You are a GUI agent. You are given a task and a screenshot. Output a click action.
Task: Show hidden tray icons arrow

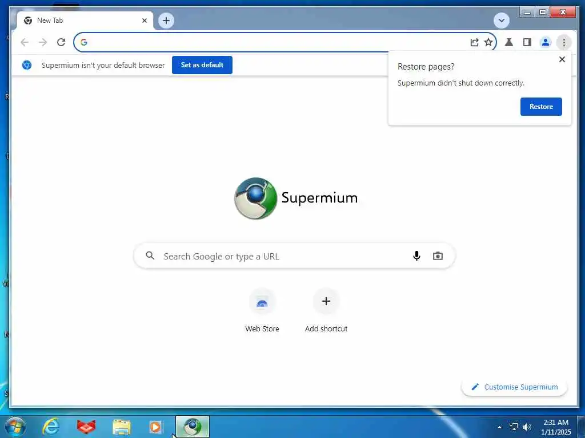(x=499, y=427)
